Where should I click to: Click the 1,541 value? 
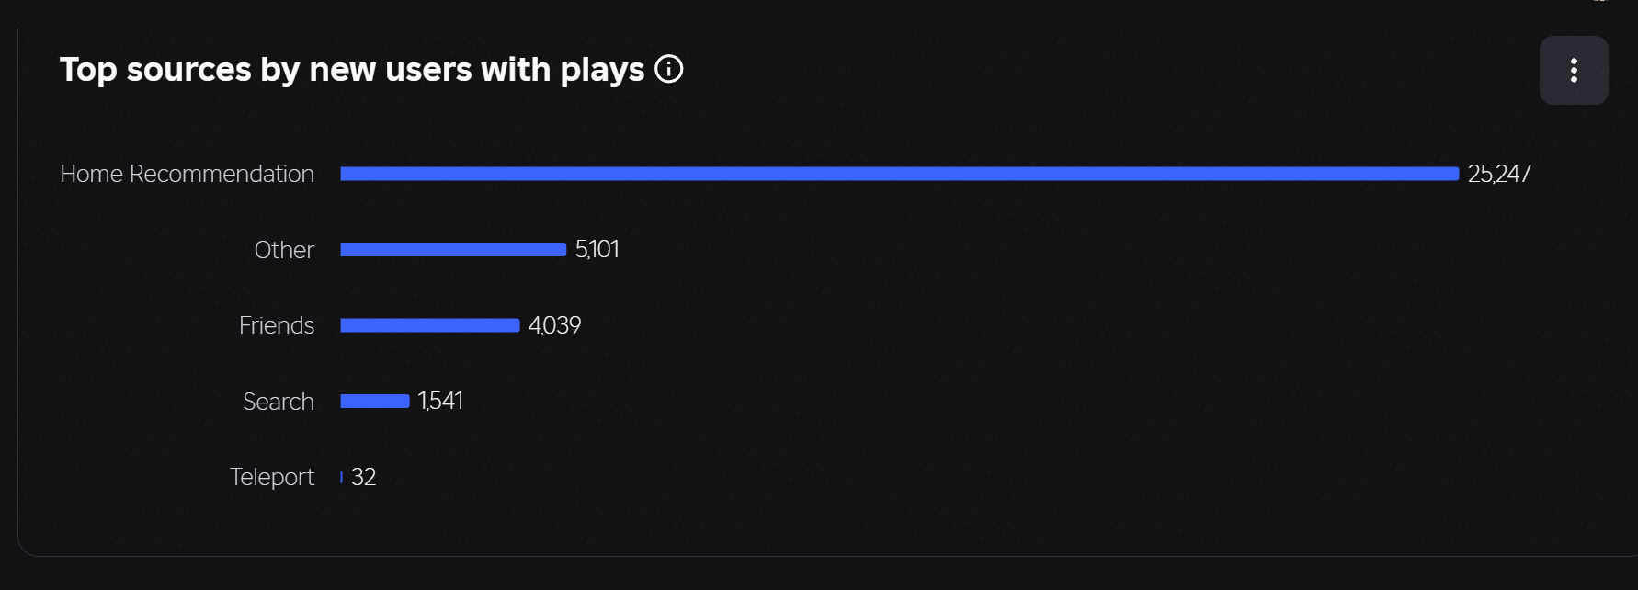point(440,401)
